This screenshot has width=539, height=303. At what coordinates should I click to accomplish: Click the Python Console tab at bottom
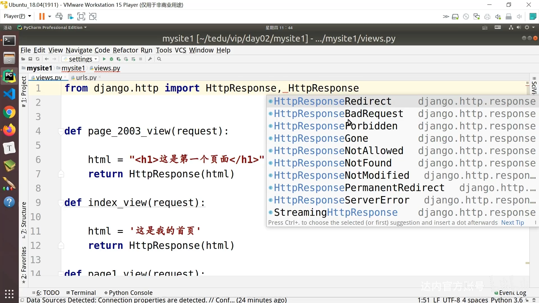point(131,293)
